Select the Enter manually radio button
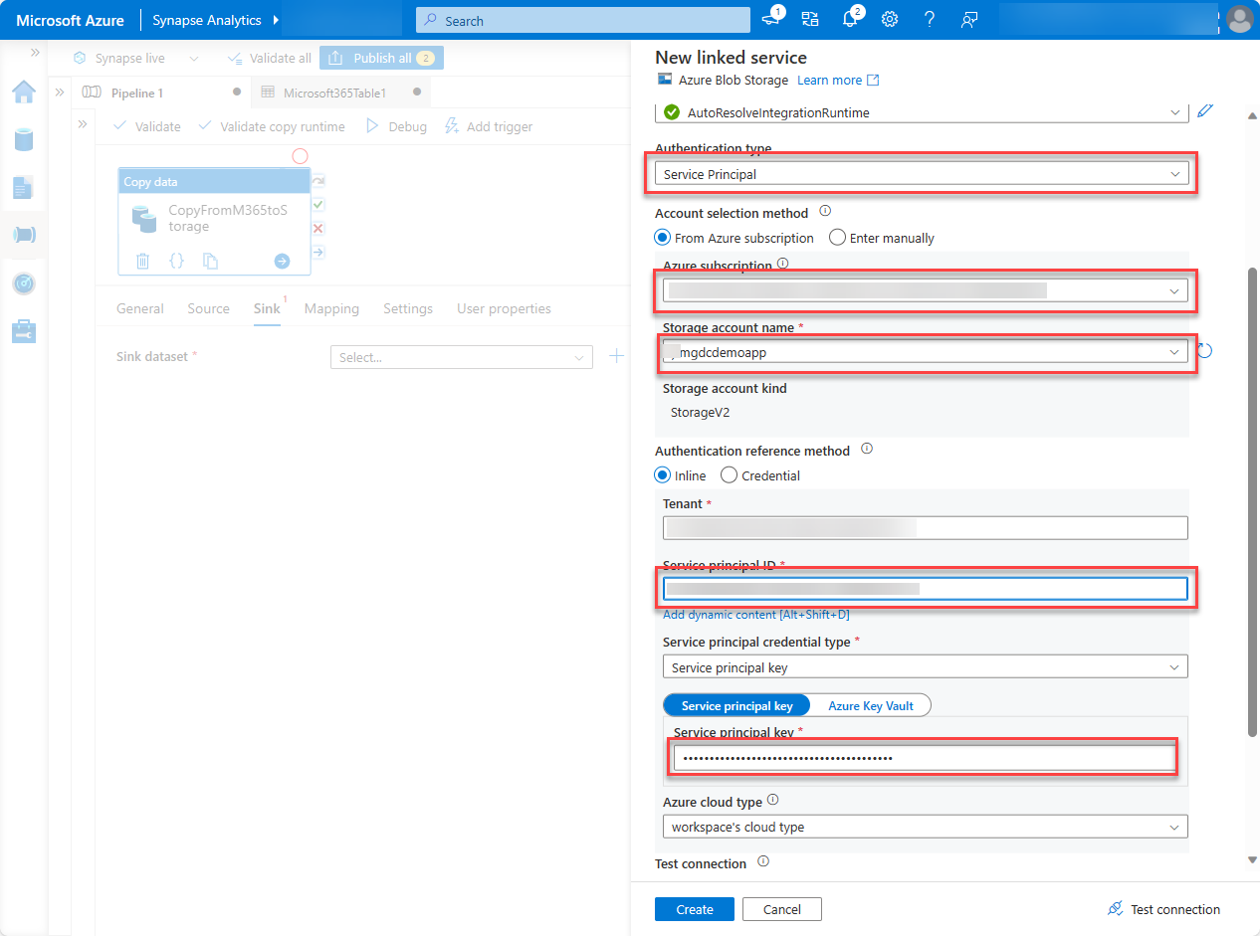 click(x=837, y=237)
